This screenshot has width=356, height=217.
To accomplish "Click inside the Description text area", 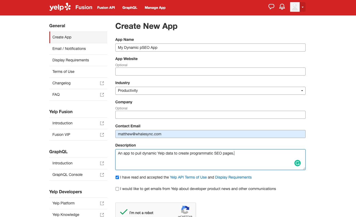I will pyautogui.click(x=210, y=160).
